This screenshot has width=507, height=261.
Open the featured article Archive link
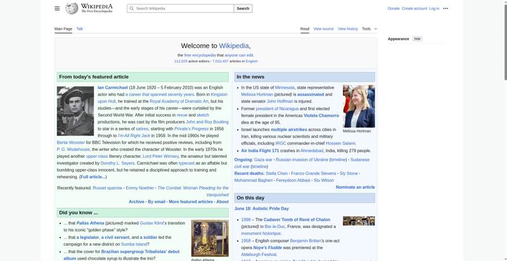pyautogui.click(x=136, y=201)
